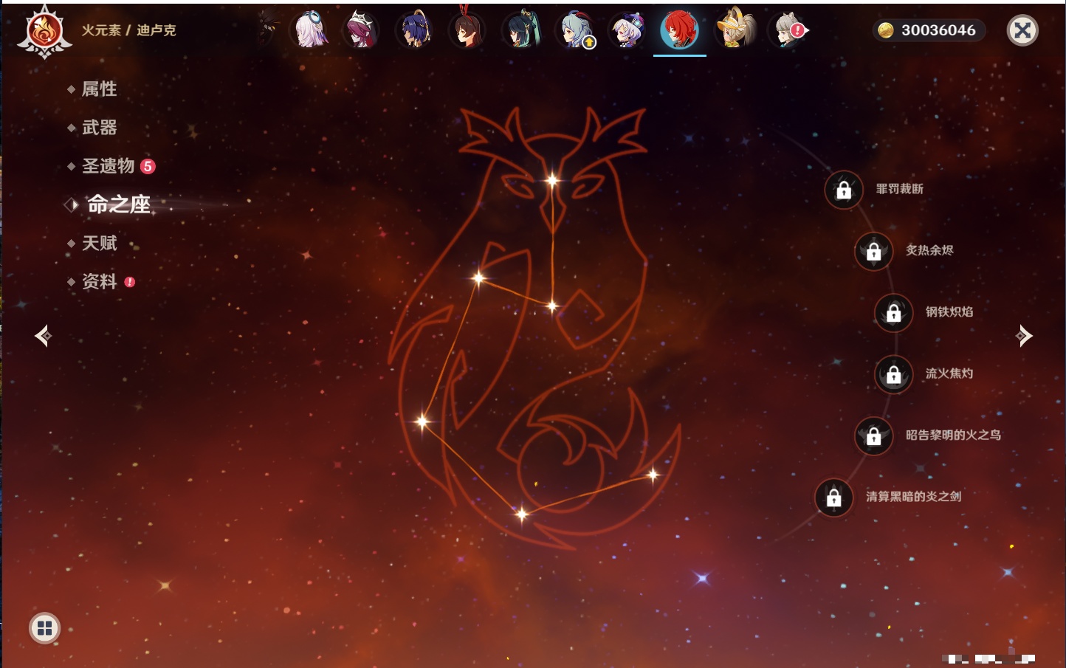Open the locked 罪罚裁断 constellation node
This screenshot has width=1066, height=668.
tap(844, 190)
